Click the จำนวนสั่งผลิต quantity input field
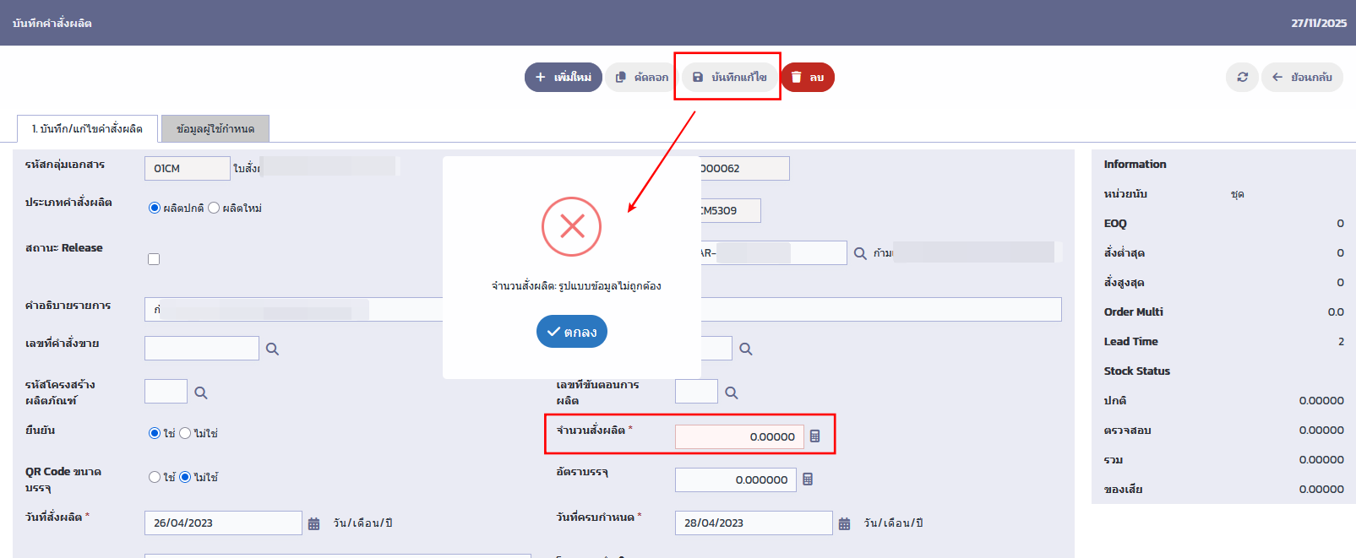Viewport: 1356px width, 558px height. (x=739, y=436)
